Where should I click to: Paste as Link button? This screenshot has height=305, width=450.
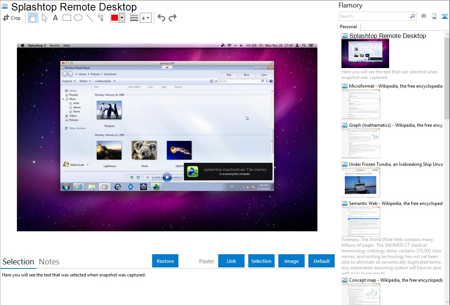231,261
